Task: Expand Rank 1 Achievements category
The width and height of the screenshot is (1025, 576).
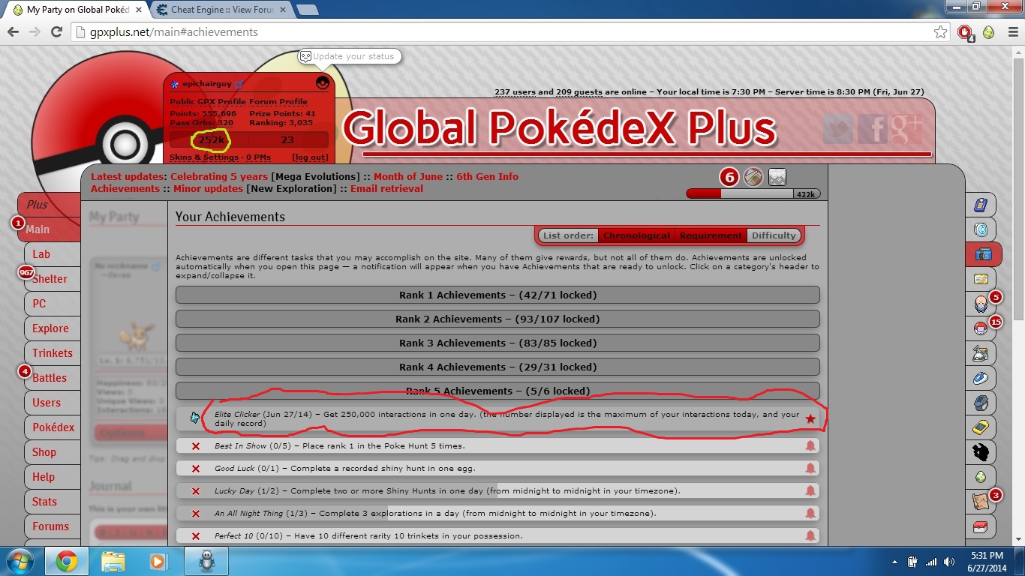Action: click(x=497, y=295)
